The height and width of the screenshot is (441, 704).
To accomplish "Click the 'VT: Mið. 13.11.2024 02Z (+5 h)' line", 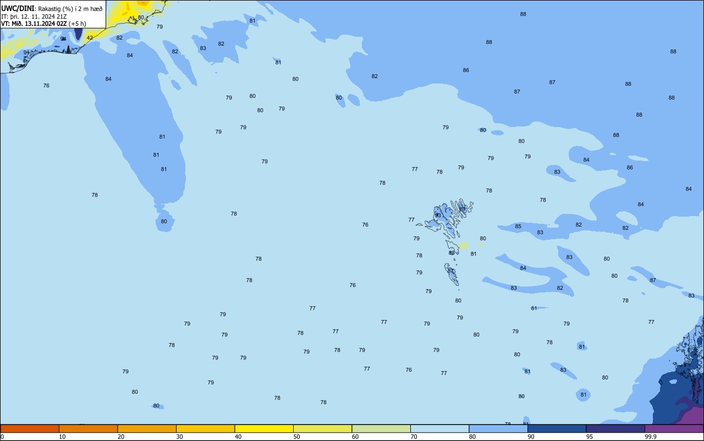I will click(43, 24).
